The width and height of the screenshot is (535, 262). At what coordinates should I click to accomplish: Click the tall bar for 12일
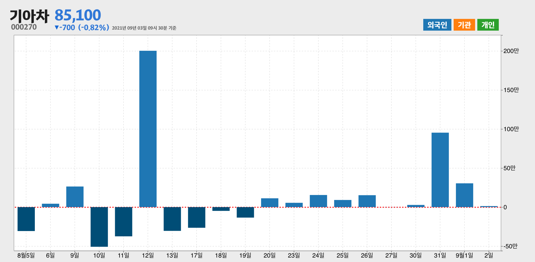coord(148,129)
